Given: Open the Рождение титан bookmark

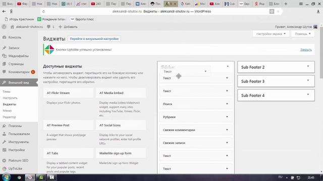Looking at the screenshot, I should (51, 19).
